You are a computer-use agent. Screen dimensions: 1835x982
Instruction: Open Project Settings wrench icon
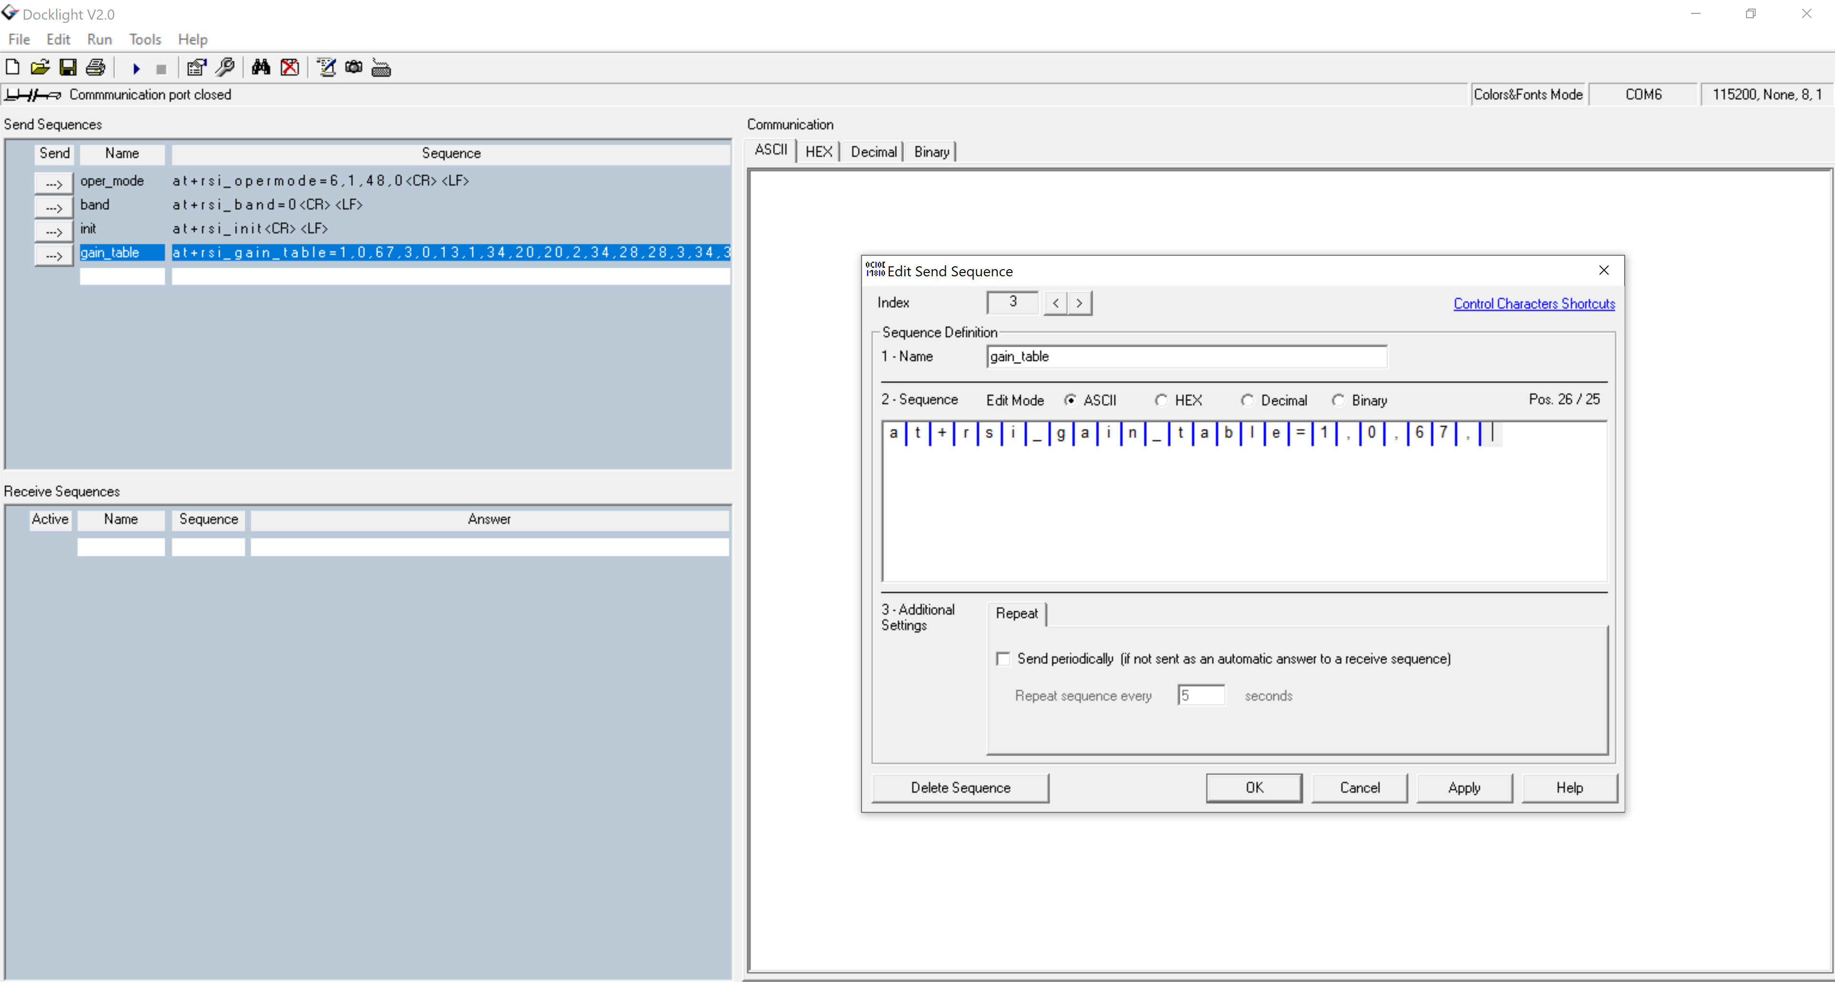pos(225,68)
